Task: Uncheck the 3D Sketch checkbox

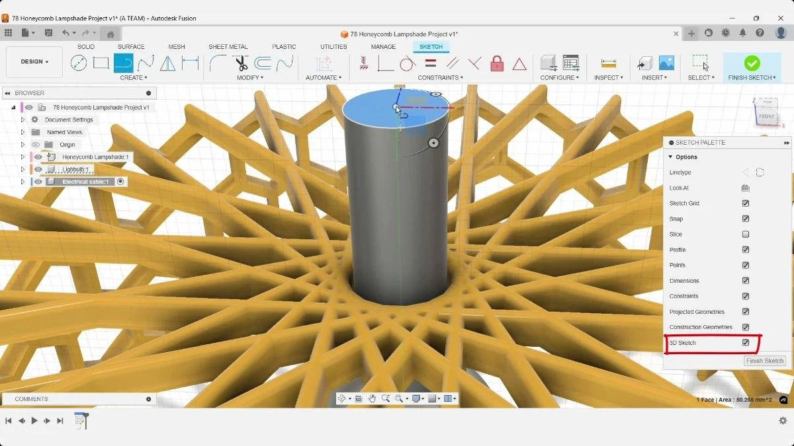Action: click(746, 343)
